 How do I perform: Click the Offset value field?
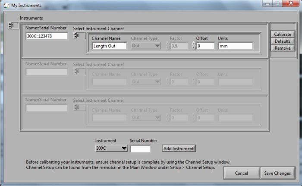pos(205,46)
